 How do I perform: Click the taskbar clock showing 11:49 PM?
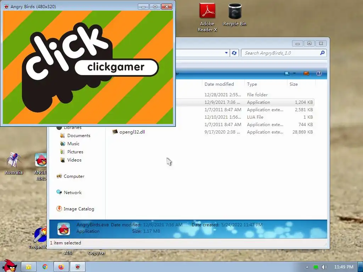[x=344, y=267]
